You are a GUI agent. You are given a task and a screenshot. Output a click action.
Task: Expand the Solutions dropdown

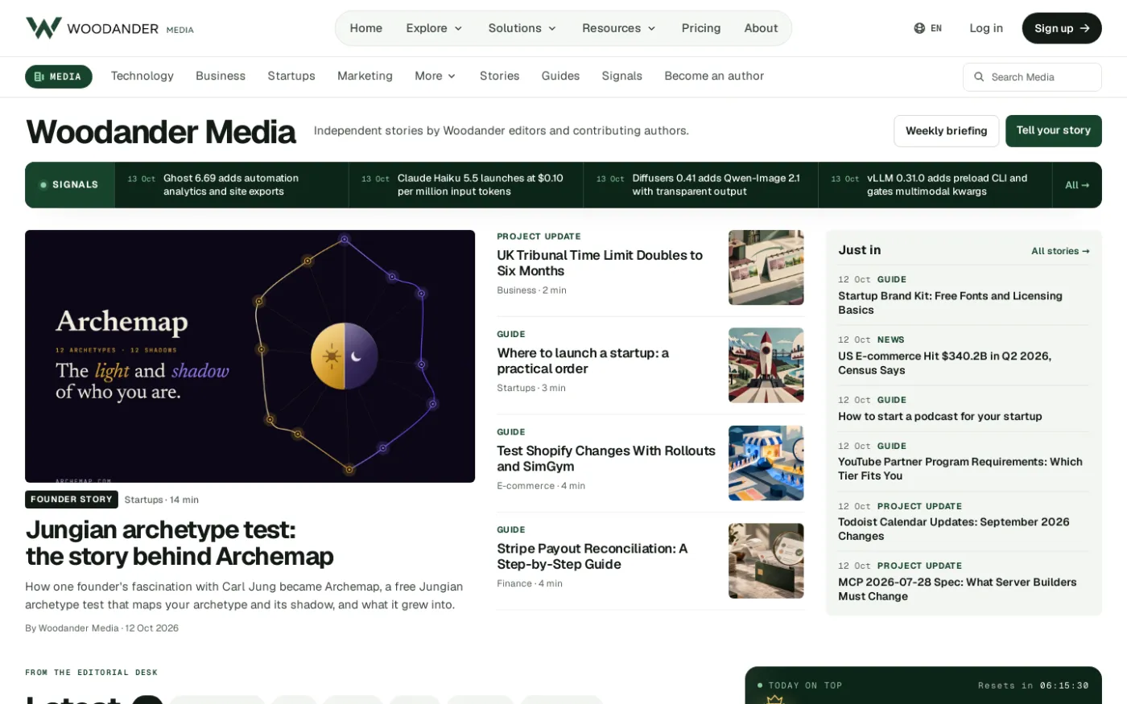522,28
